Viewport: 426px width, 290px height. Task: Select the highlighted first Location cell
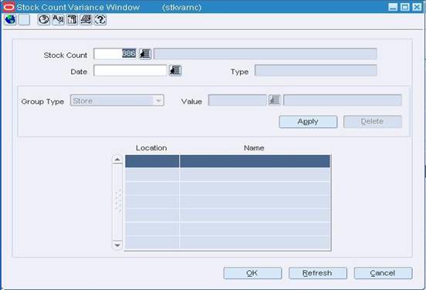click(152, 161)
